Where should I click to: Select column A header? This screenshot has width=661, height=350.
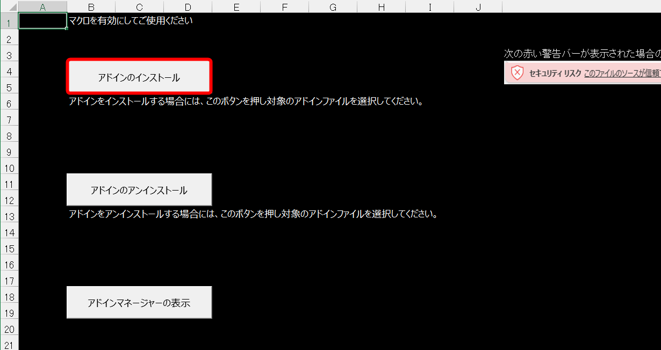pyautogui.click(x=43, y=6)
